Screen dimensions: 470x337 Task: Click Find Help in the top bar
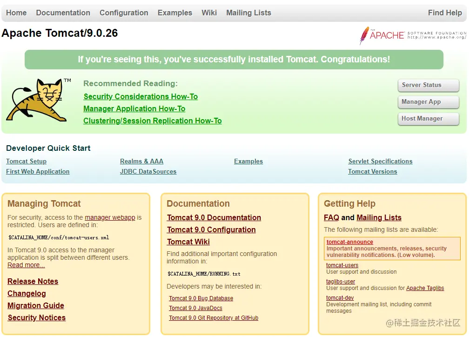click(x=445, y=13)
